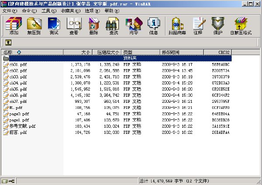The width and height of the screenshot is (262, 185).
Task: Open the 查看 (View) tool
Action: (x=74, y=26)
